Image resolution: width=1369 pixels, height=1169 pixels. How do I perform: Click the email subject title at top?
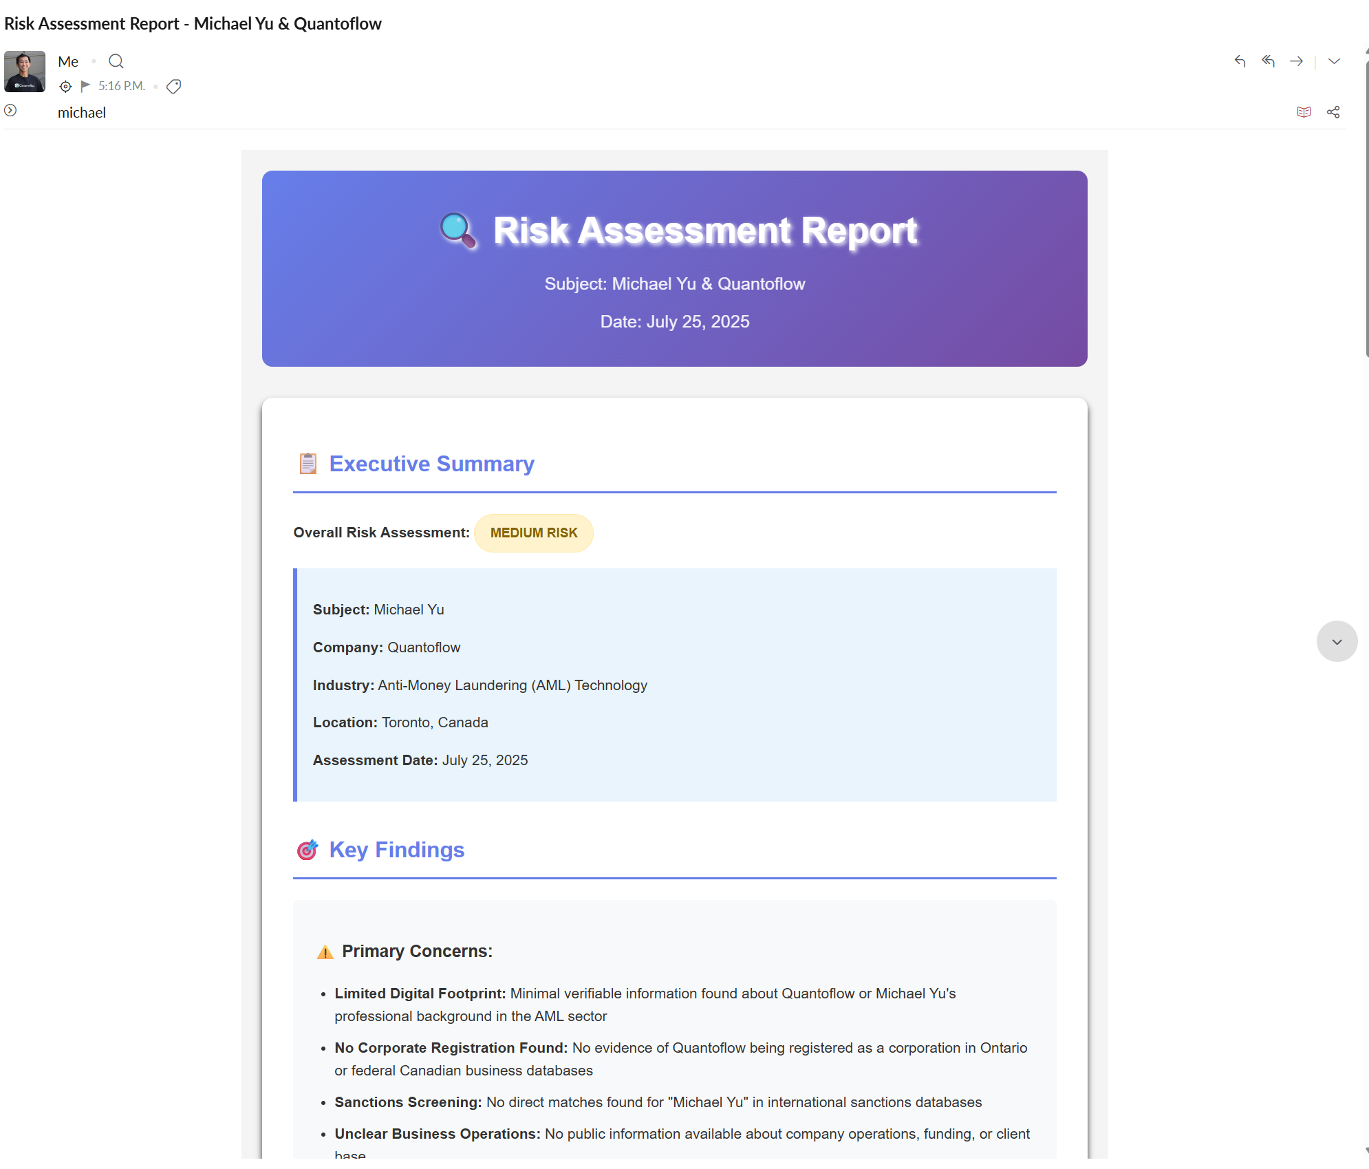tap(193, 23)
